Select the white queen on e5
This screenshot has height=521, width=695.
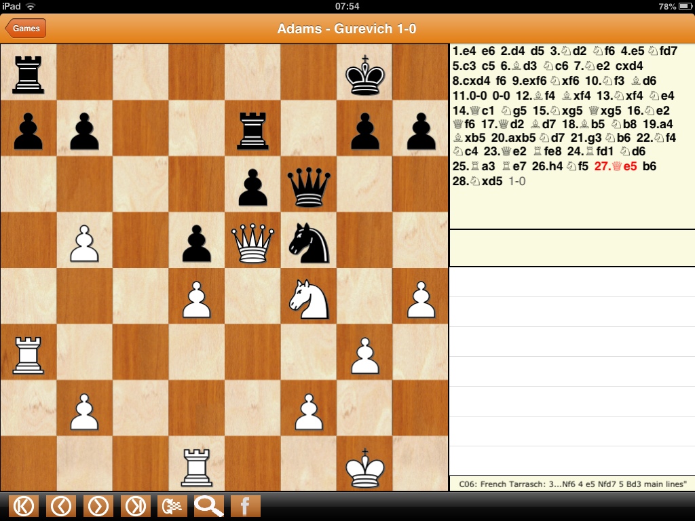252,240
